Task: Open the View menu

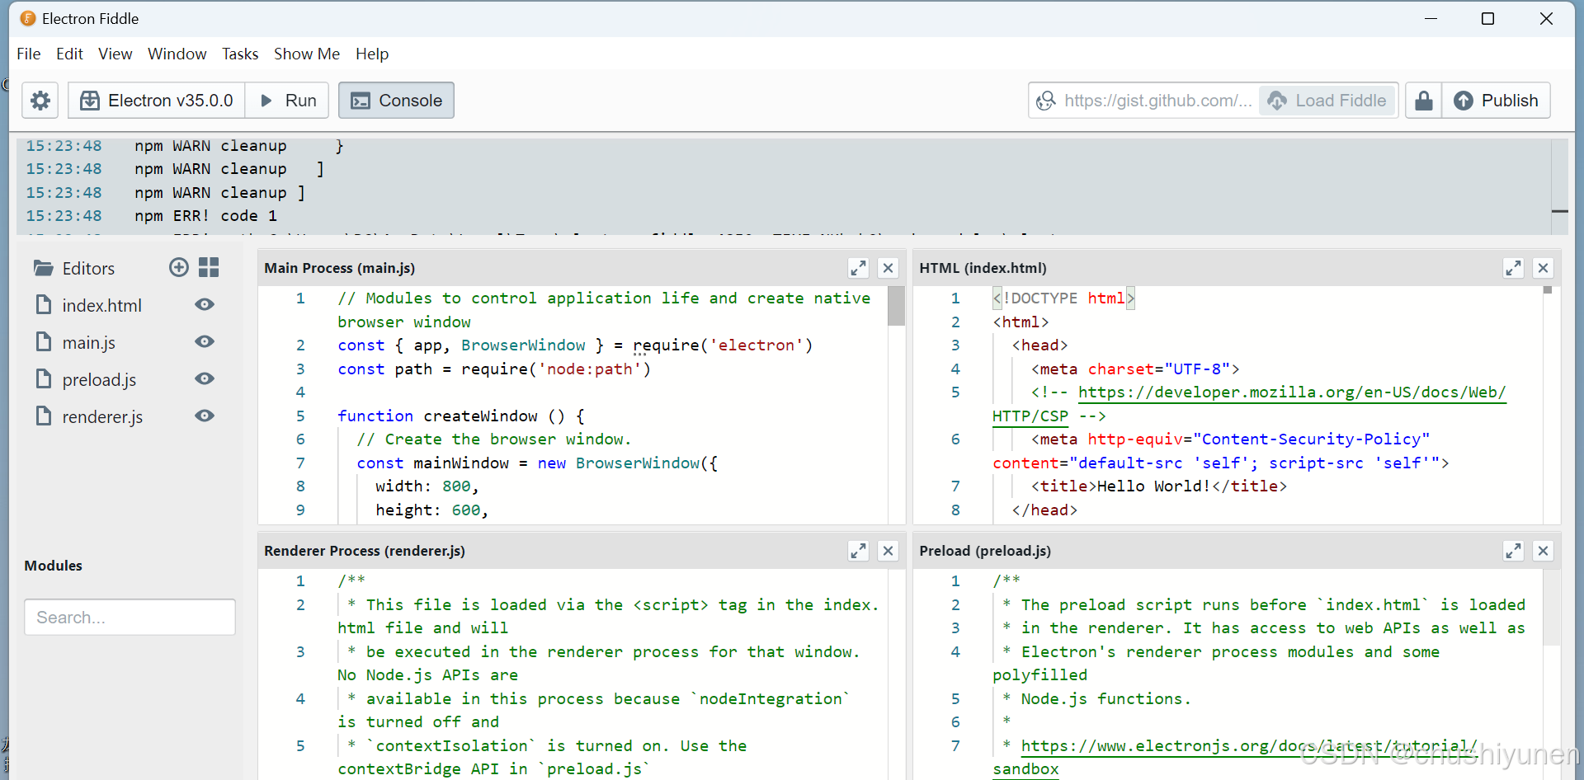Action: pyautogui.click(x=115, y=54)
